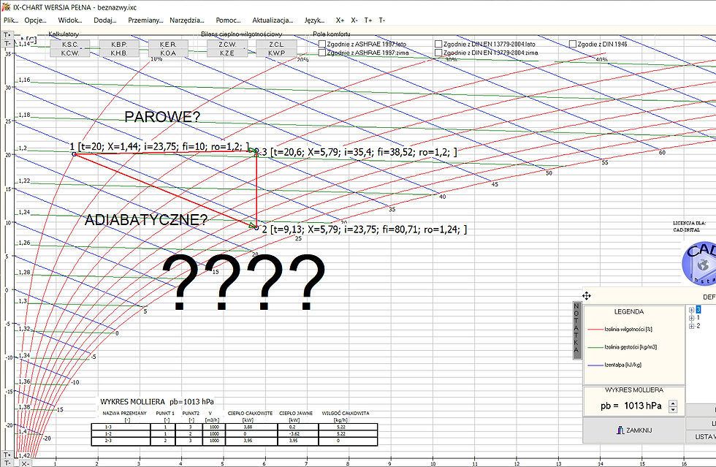This screenshot has width=716, height=467.
Task: Click the CAD-Instal globe logo
Action: [x=699, y=264]
